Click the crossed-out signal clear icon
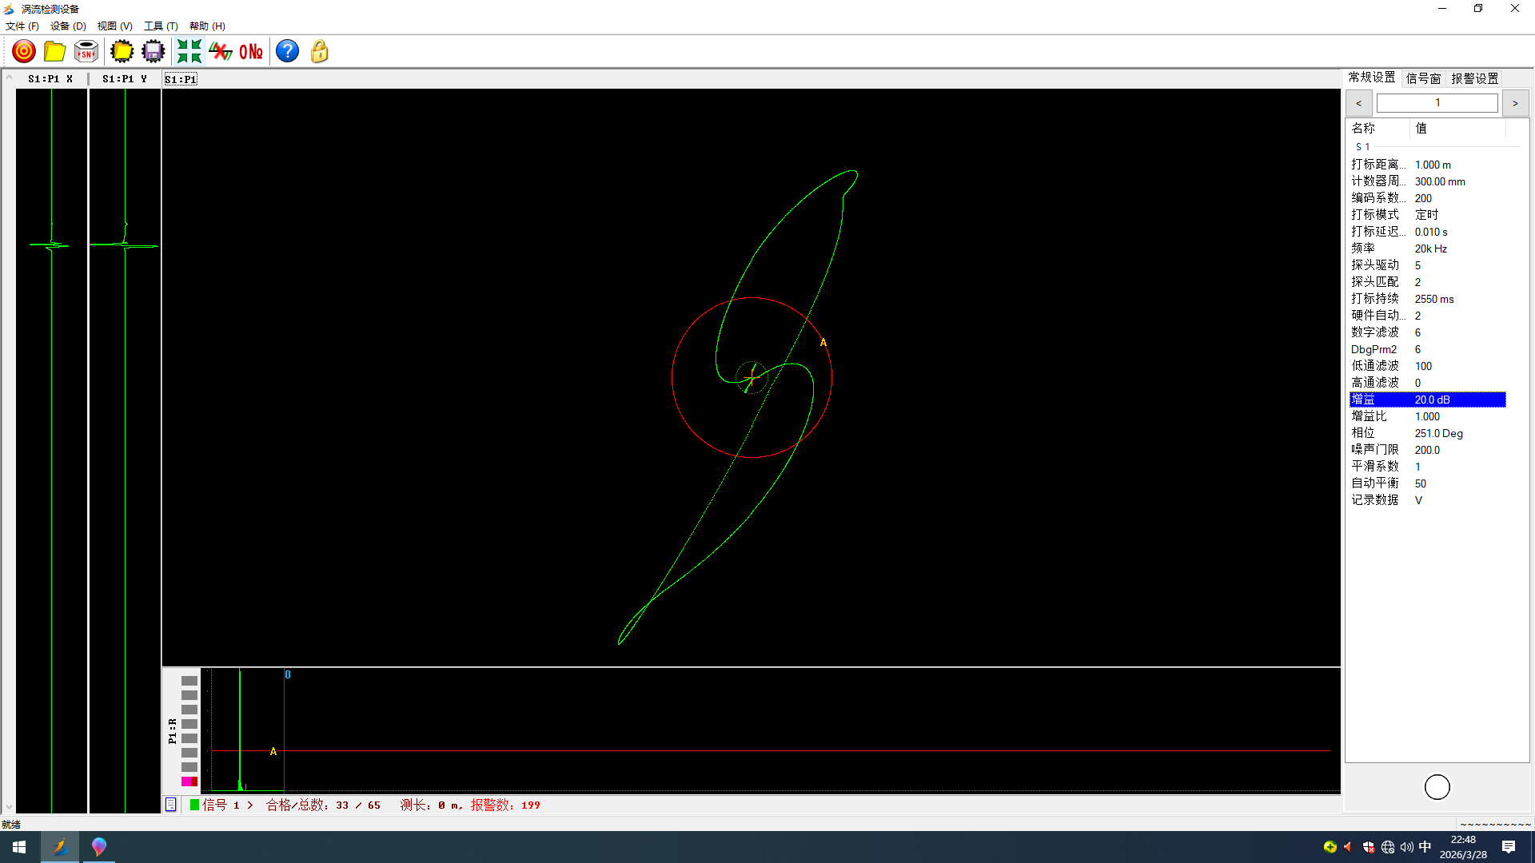Image resolution: width=1535 pixels, height=863 pixels. pyautogui.click(x=220, y=52)
